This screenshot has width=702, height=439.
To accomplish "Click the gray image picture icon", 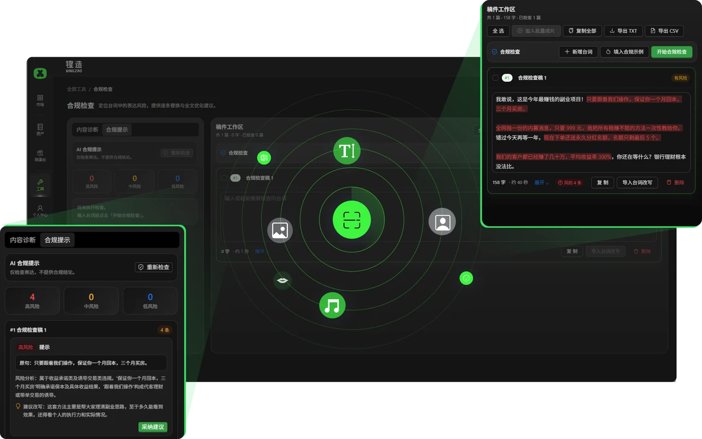I will 280,230.
